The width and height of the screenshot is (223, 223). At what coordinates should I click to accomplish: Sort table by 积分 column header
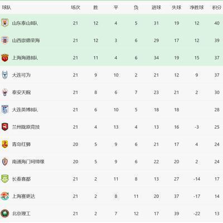click(217, 7)
